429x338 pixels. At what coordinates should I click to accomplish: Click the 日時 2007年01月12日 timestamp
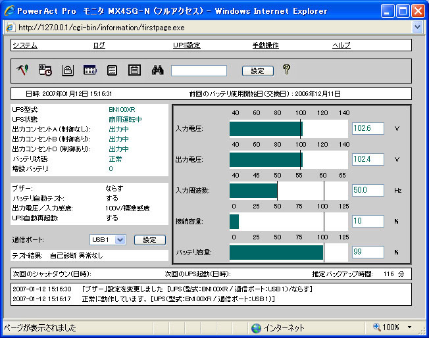tap(68, 94)
